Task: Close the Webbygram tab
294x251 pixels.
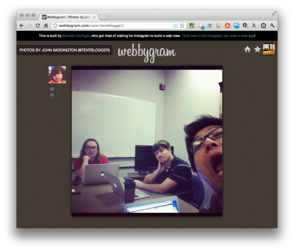Action: click(x=94, y=17)
